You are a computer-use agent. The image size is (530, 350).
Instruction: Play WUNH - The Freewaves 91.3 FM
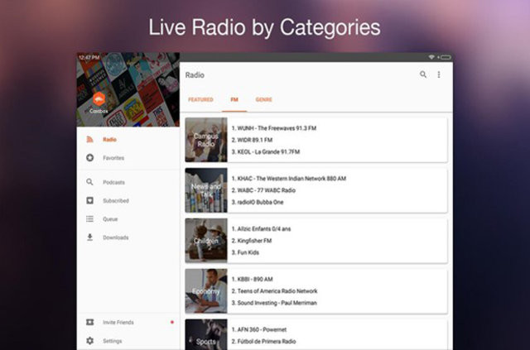click(x=275, y=128)
